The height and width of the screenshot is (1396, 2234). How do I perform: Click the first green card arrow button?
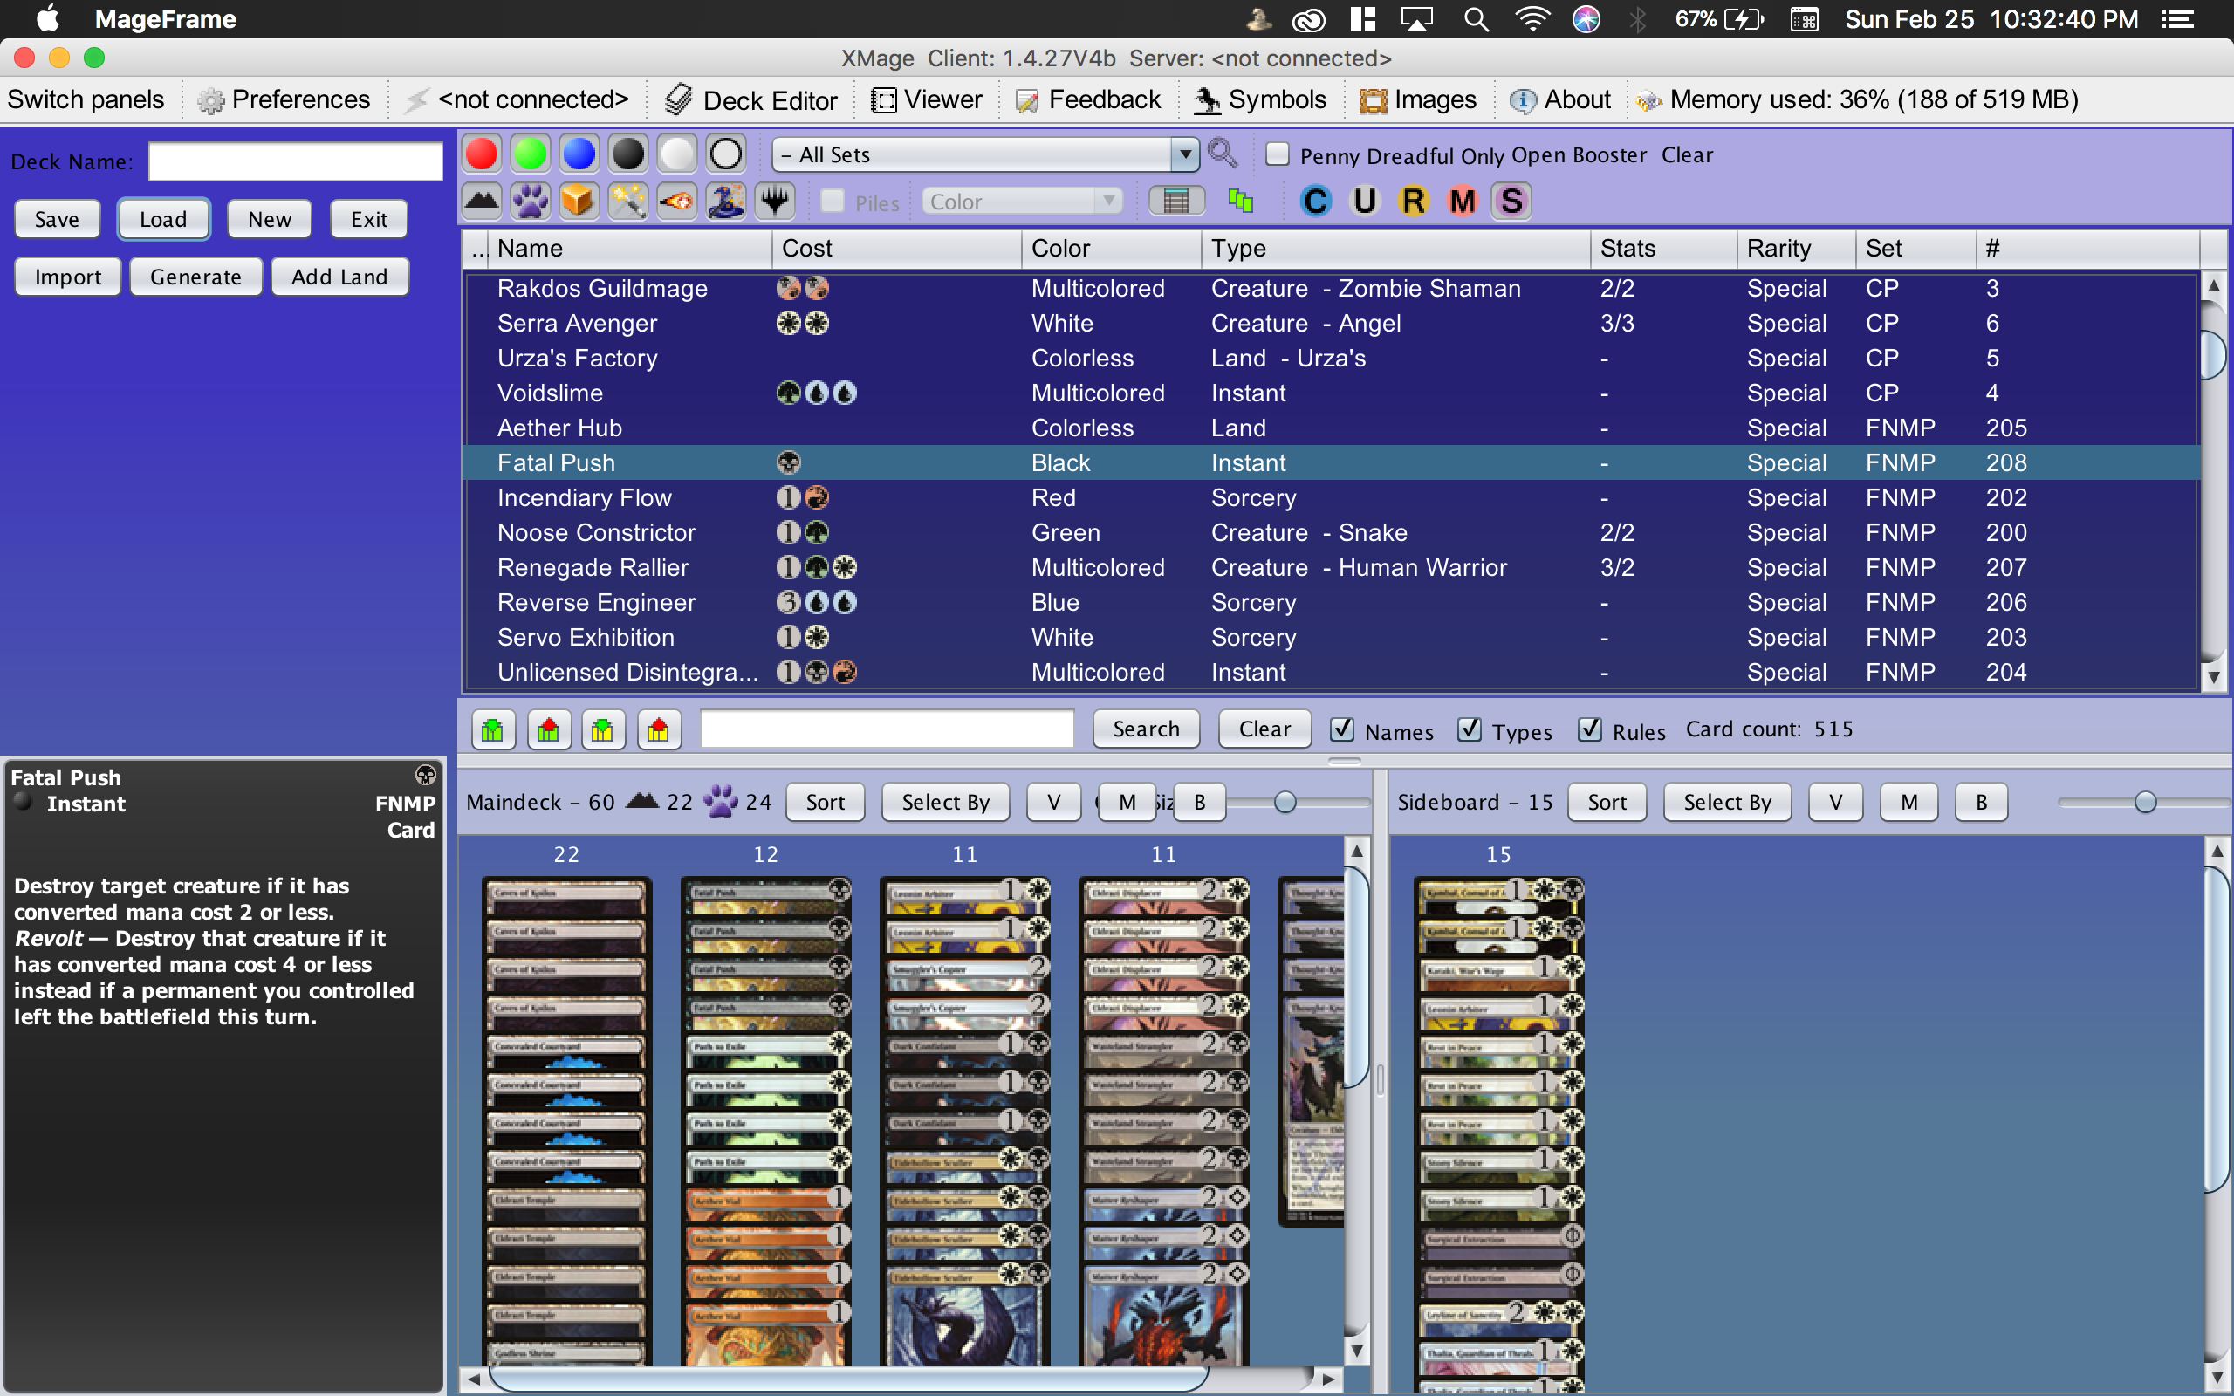(493, 729)
